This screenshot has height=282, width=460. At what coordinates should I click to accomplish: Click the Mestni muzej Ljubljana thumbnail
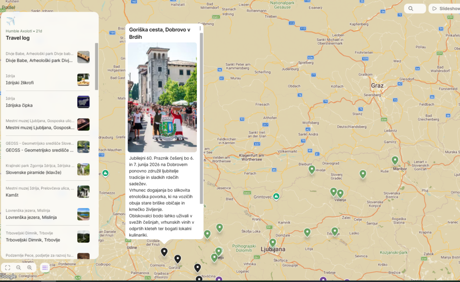(83, 125)
